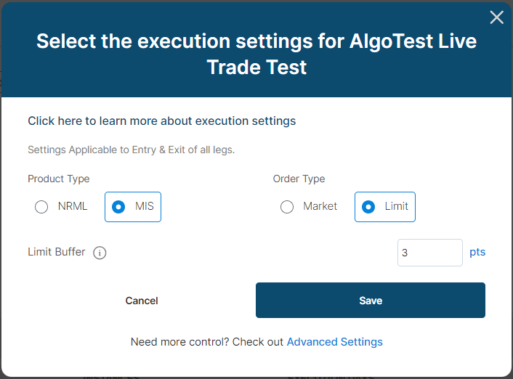Click the Limit Buffer value field
Viewport: 513px width, 379px height.
(429, 253)
